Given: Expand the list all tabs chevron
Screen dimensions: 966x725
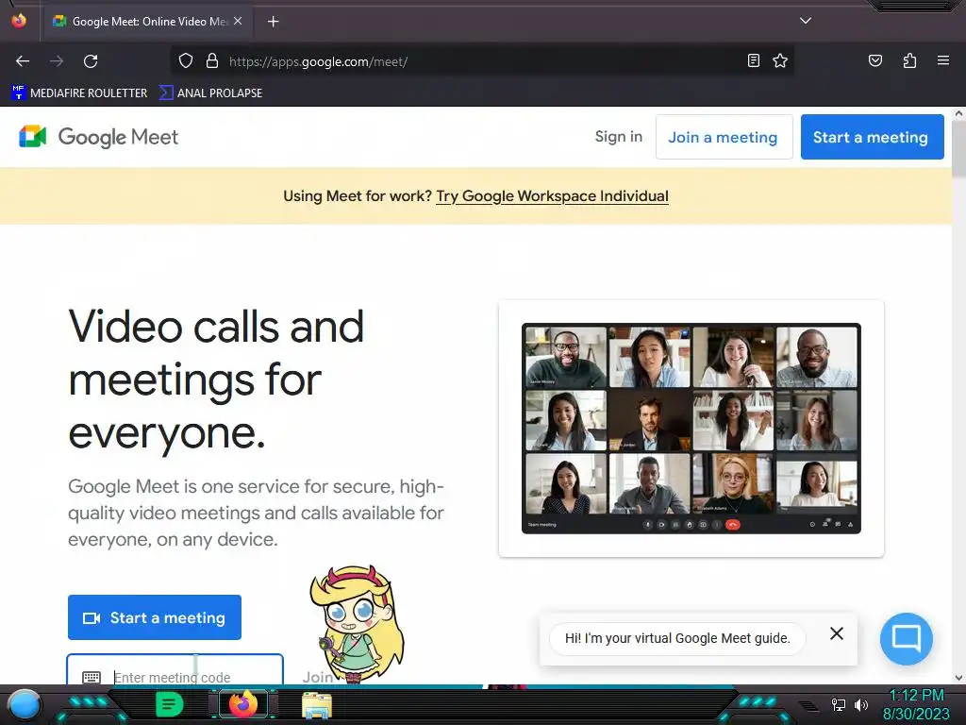Looking at the screenshot, I should (806, 21).
